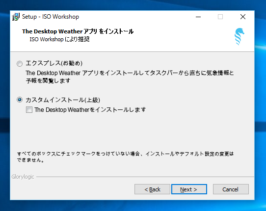Click the エクスプレス description paragraph text
This screenshot has height=211, width=266.
[x=130, y=77]
